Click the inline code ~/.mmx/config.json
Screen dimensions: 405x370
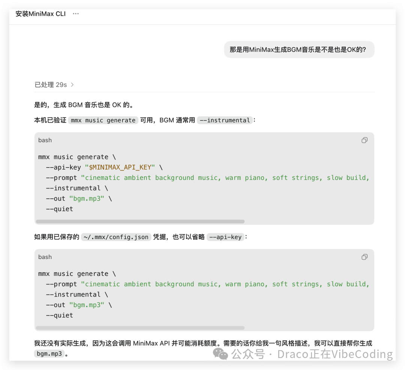(116, 237)
